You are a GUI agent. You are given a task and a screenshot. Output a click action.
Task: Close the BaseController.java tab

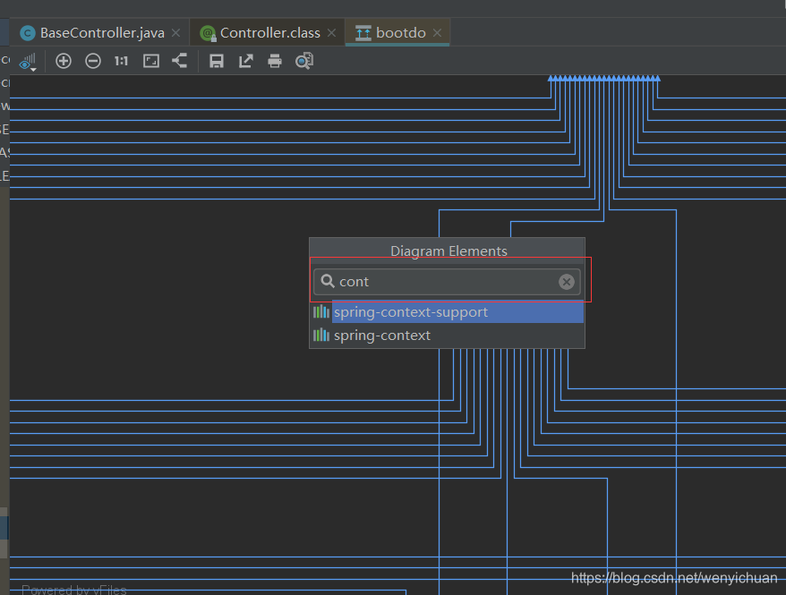click(x=176, y=32)
